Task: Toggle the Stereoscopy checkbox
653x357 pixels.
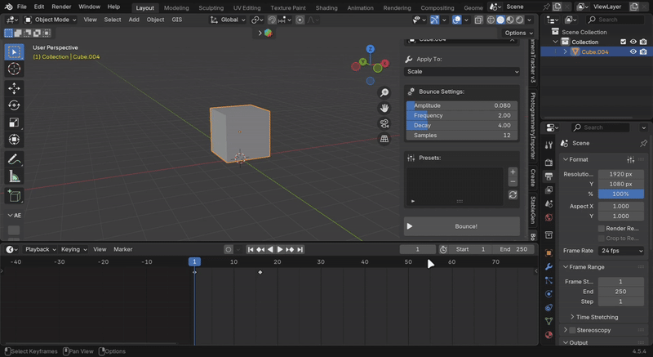Action: click(572, 330)
